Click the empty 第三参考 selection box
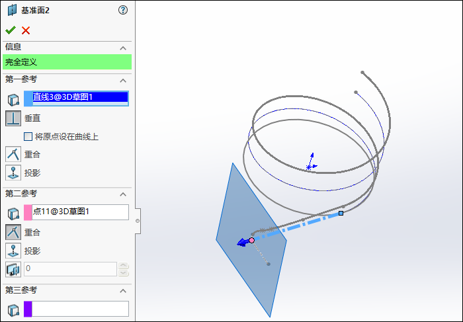This screenshot has height=322, width=463. (80, 309)
